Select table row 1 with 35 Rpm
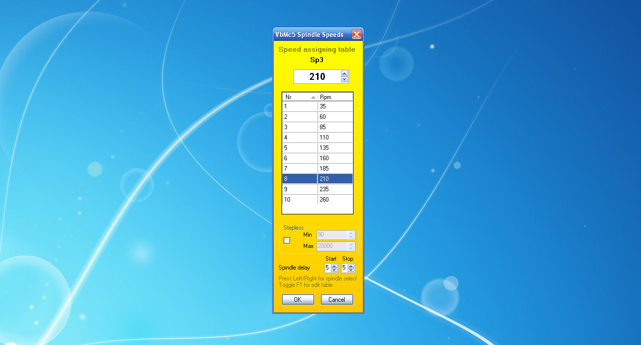Screen dimensions: 641x345 pos(317,106)
